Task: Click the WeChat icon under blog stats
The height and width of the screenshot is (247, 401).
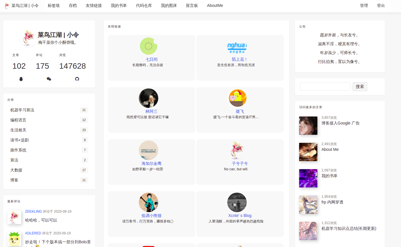Action: [49, 79]
